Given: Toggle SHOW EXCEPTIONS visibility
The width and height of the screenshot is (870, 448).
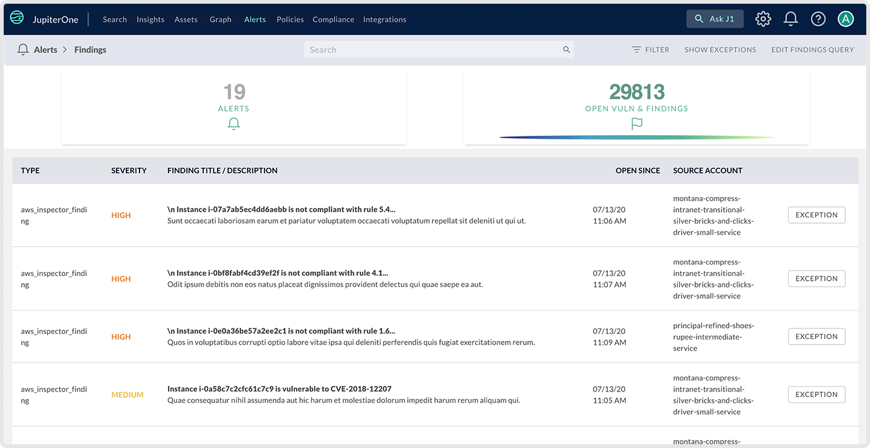Looking at the screenshot, I should tap(720, 49).
